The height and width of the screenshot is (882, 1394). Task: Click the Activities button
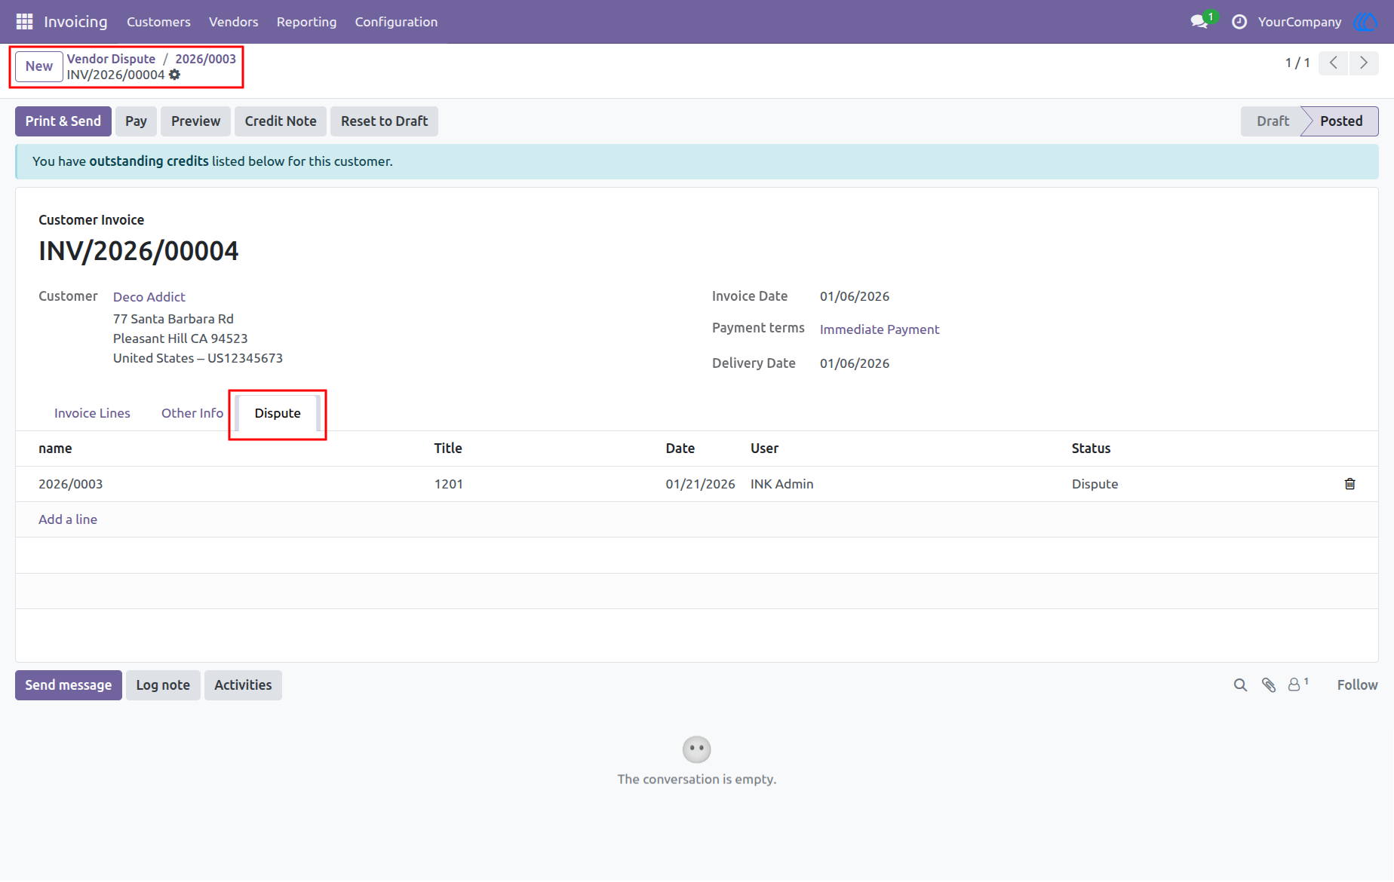tap(243, 685)
